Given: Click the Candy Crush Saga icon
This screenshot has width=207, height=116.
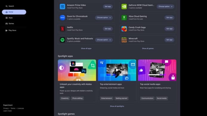Looking at the screenshot, I should tap(124, 29).
